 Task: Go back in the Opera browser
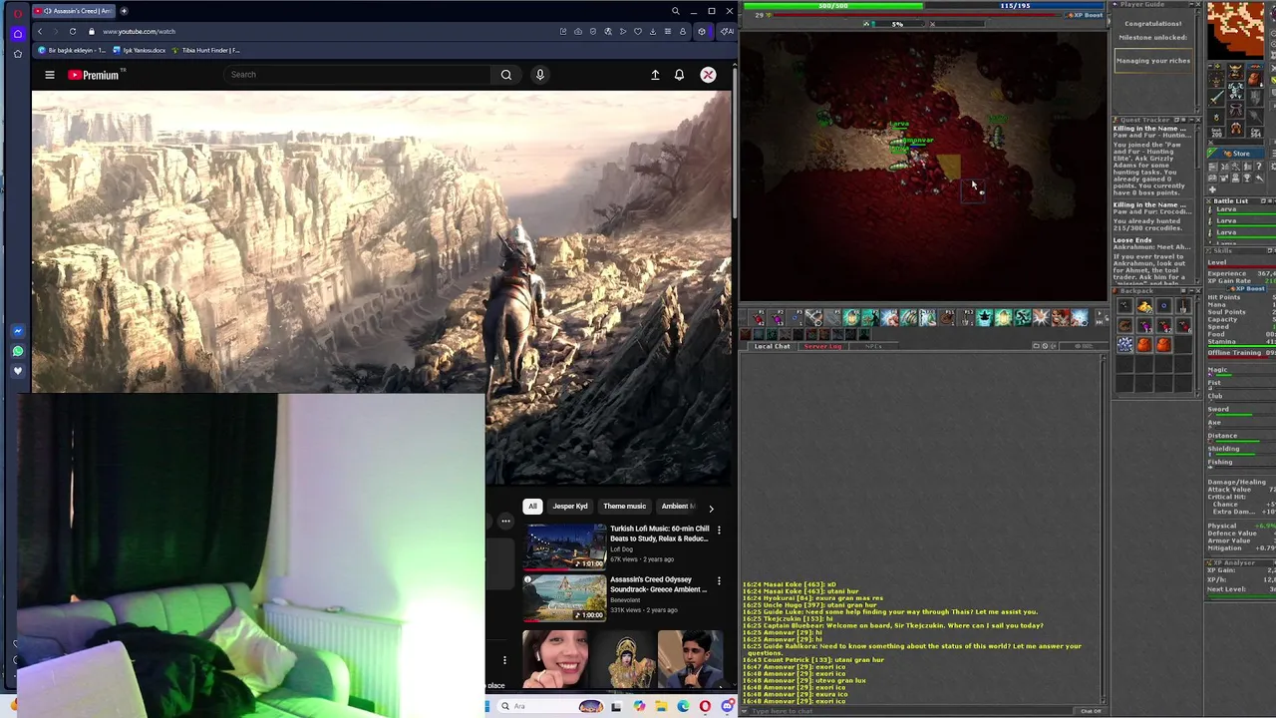pyautogui.click(x=40, y=31)
